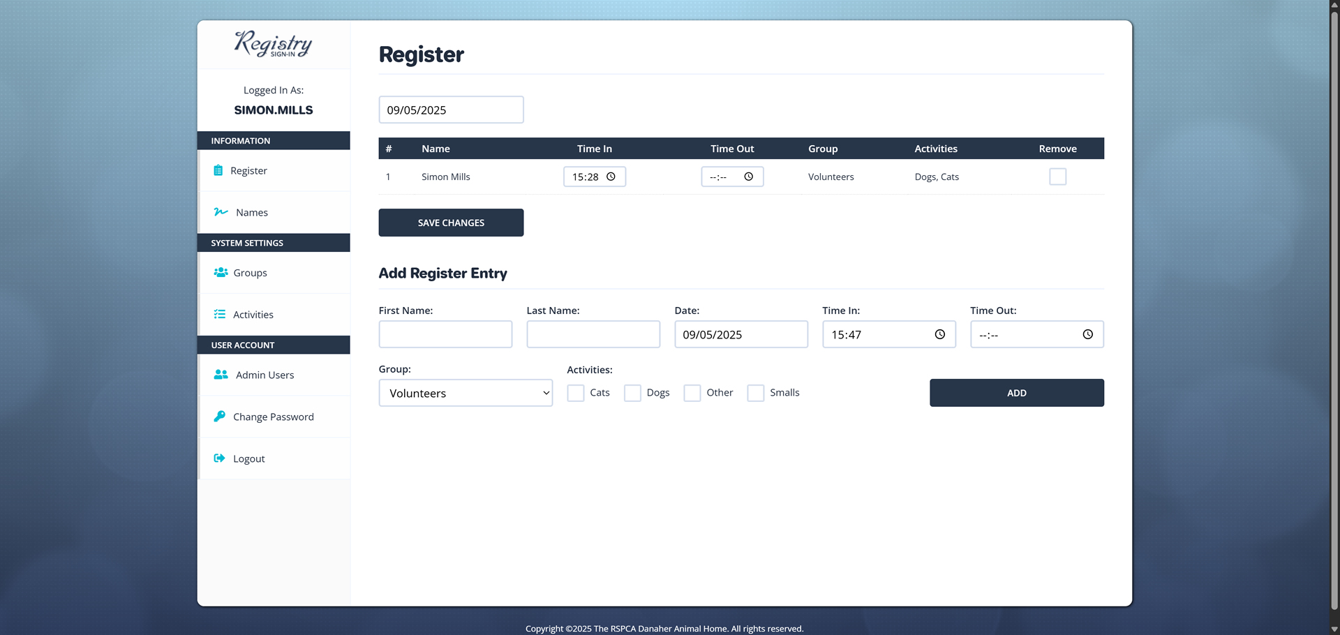Screen dimensions: 1340x635
Task: Expand the Group dropdown showing Volunteers
Action: 466,393
